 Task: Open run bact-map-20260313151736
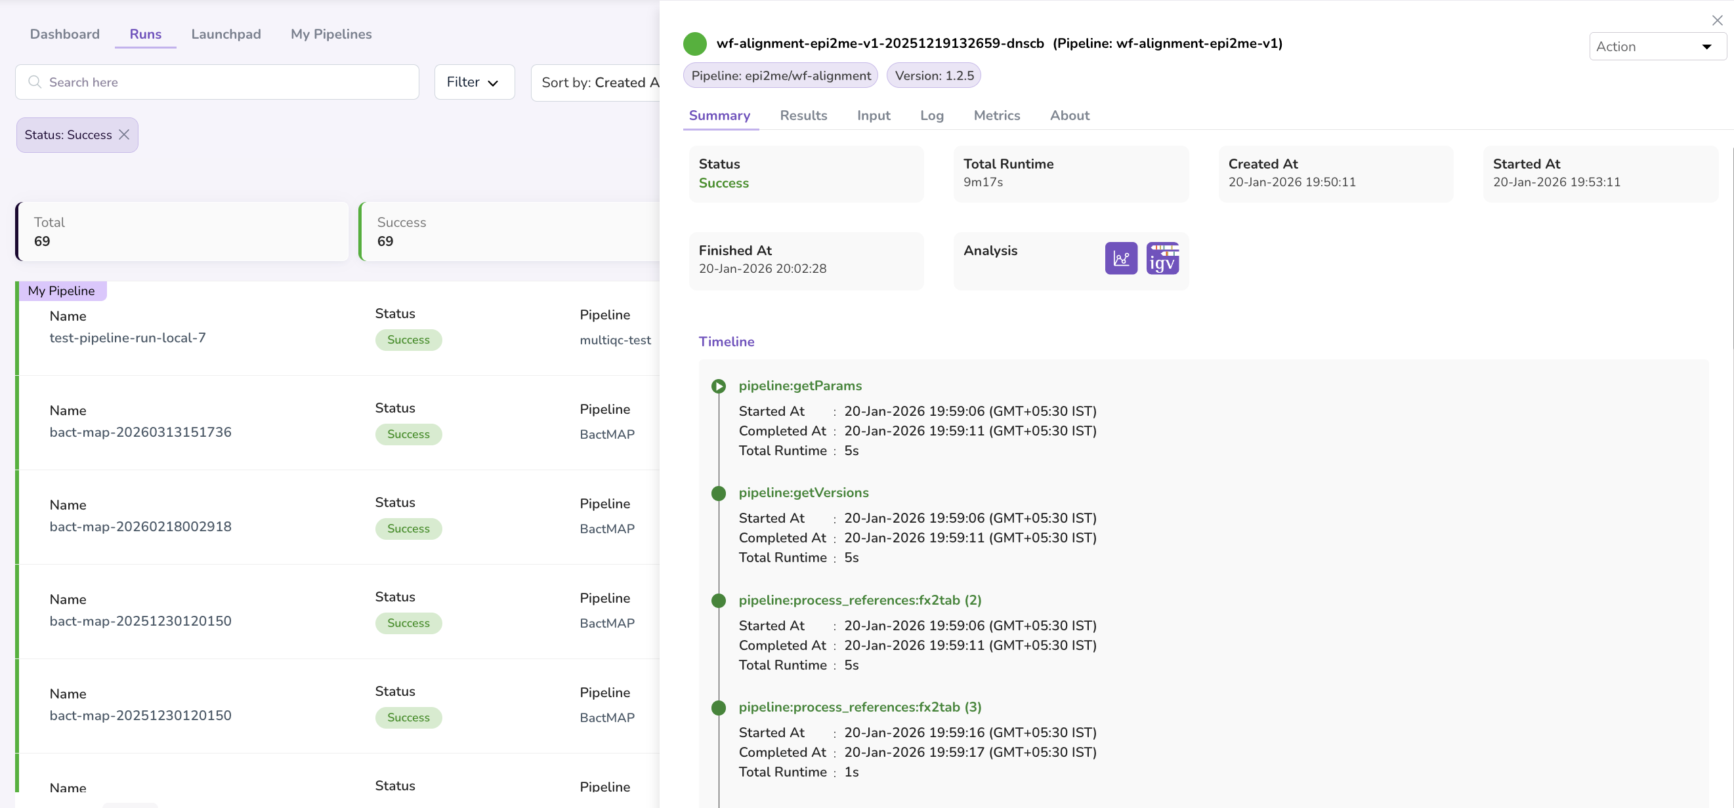(140, 432)
